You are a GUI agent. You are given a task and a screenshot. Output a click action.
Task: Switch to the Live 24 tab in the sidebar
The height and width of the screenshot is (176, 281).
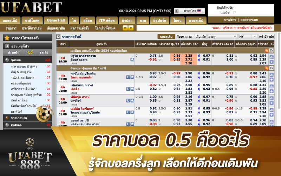pos(44,52)
